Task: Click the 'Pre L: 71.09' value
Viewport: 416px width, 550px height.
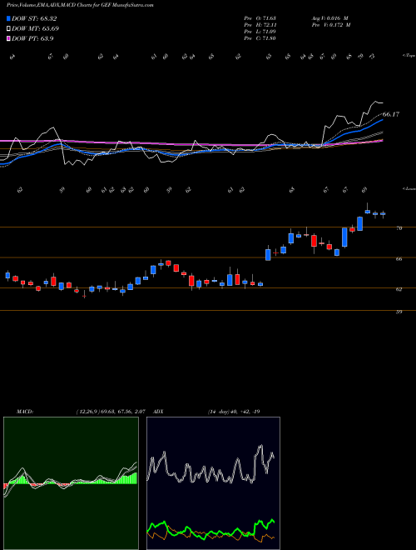Action: pyautogui.click(x=260, y=32)
